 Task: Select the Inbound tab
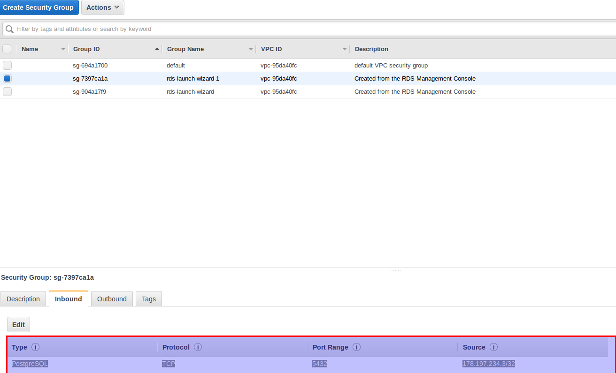69,299
